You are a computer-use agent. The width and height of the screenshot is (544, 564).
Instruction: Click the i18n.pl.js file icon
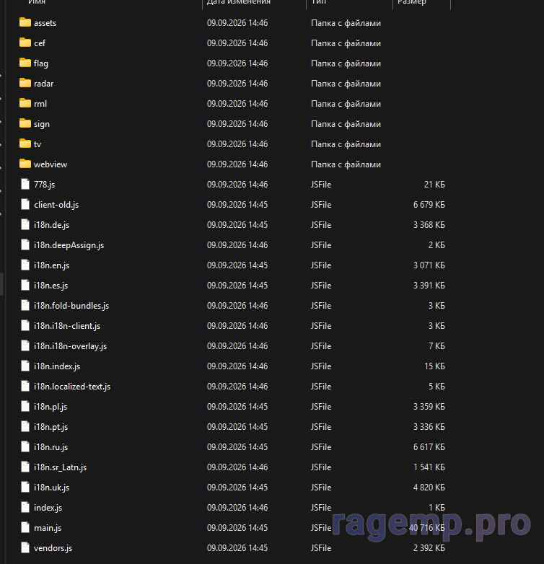point(25,406)
